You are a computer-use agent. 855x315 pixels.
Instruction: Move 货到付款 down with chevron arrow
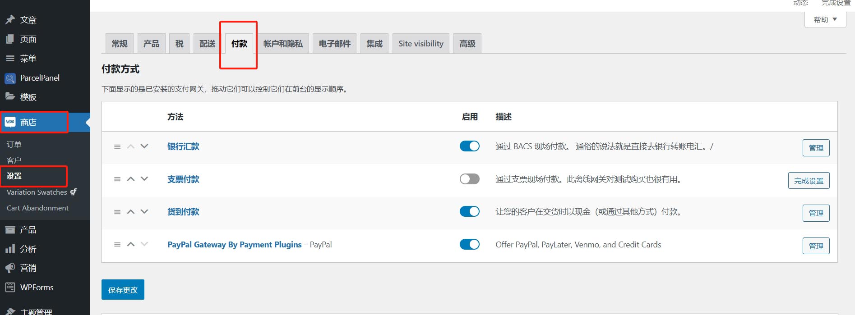(144, 211)
